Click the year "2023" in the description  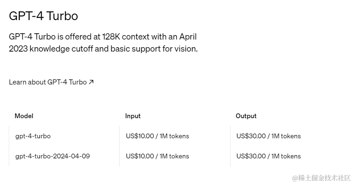(18, 49)
